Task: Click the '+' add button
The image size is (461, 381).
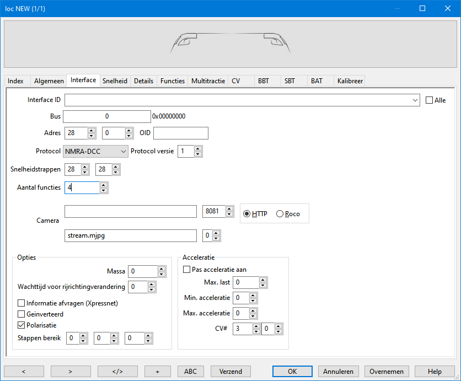Action: pos(158,371)
